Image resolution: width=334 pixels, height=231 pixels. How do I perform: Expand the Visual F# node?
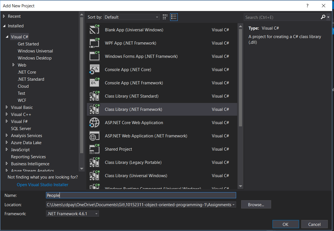(x=7, y=121)
